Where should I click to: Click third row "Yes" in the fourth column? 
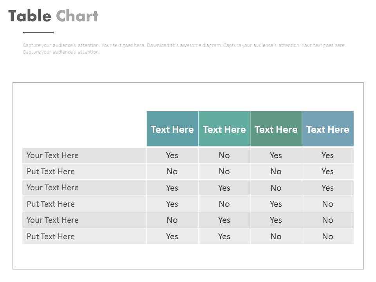[x=327, y=188]
